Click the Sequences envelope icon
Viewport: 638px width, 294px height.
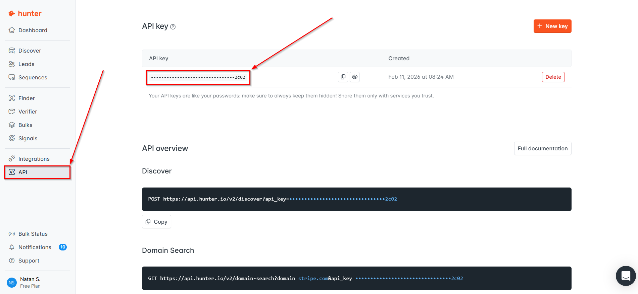(12, 77)
